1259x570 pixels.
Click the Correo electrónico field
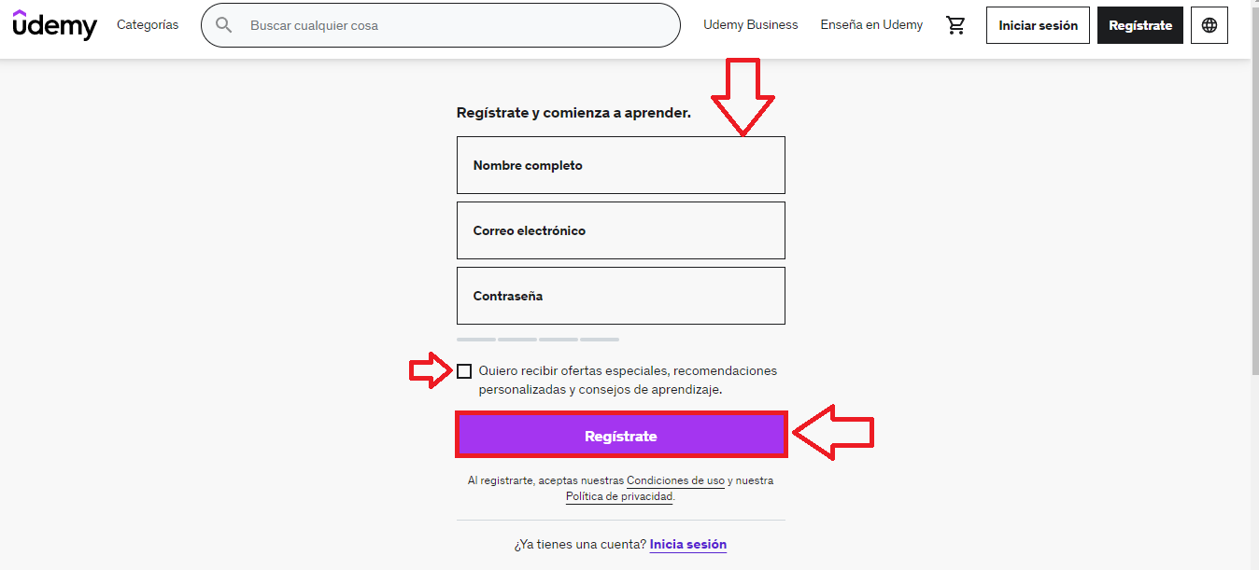click(x=620, y=230)
